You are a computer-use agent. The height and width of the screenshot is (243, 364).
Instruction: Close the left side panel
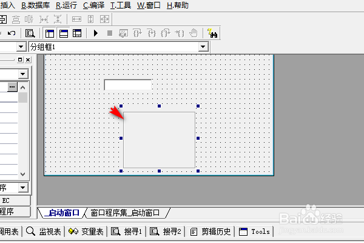pyautogui.click(x=28, y=60)
